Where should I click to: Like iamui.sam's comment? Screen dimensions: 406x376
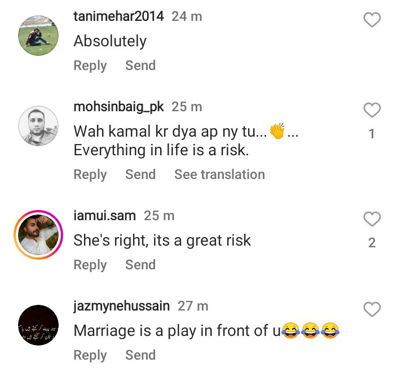click(x=372, y=219)
